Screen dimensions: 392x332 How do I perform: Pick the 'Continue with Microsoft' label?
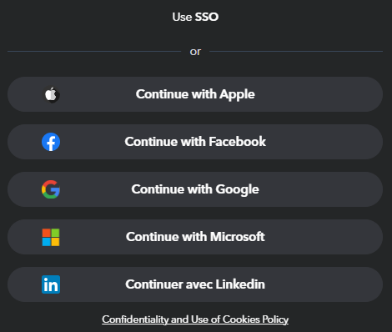[195, 237]
